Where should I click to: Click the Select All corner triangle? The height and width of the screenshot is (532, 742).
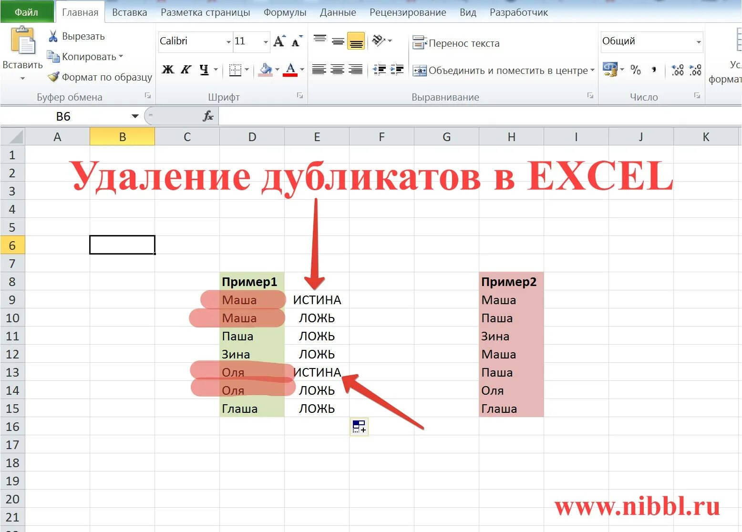click(x=16, y=137)
